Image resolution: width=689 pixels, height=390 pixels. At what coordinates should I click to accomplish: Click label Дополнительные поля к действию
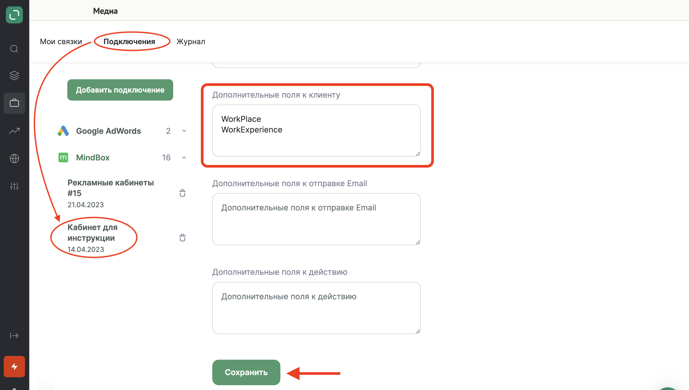click(x=280, y=272)
